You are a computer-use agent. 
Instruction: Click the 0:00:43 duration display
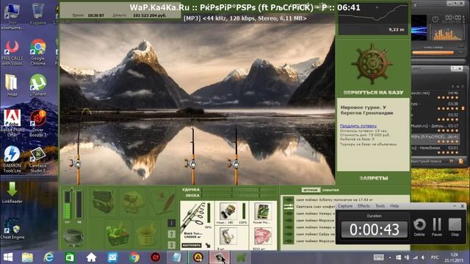coord(375,230)
